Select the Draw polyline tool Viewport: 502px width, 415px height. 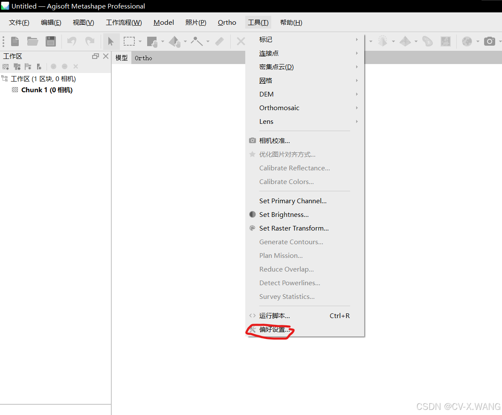(197, 41)
